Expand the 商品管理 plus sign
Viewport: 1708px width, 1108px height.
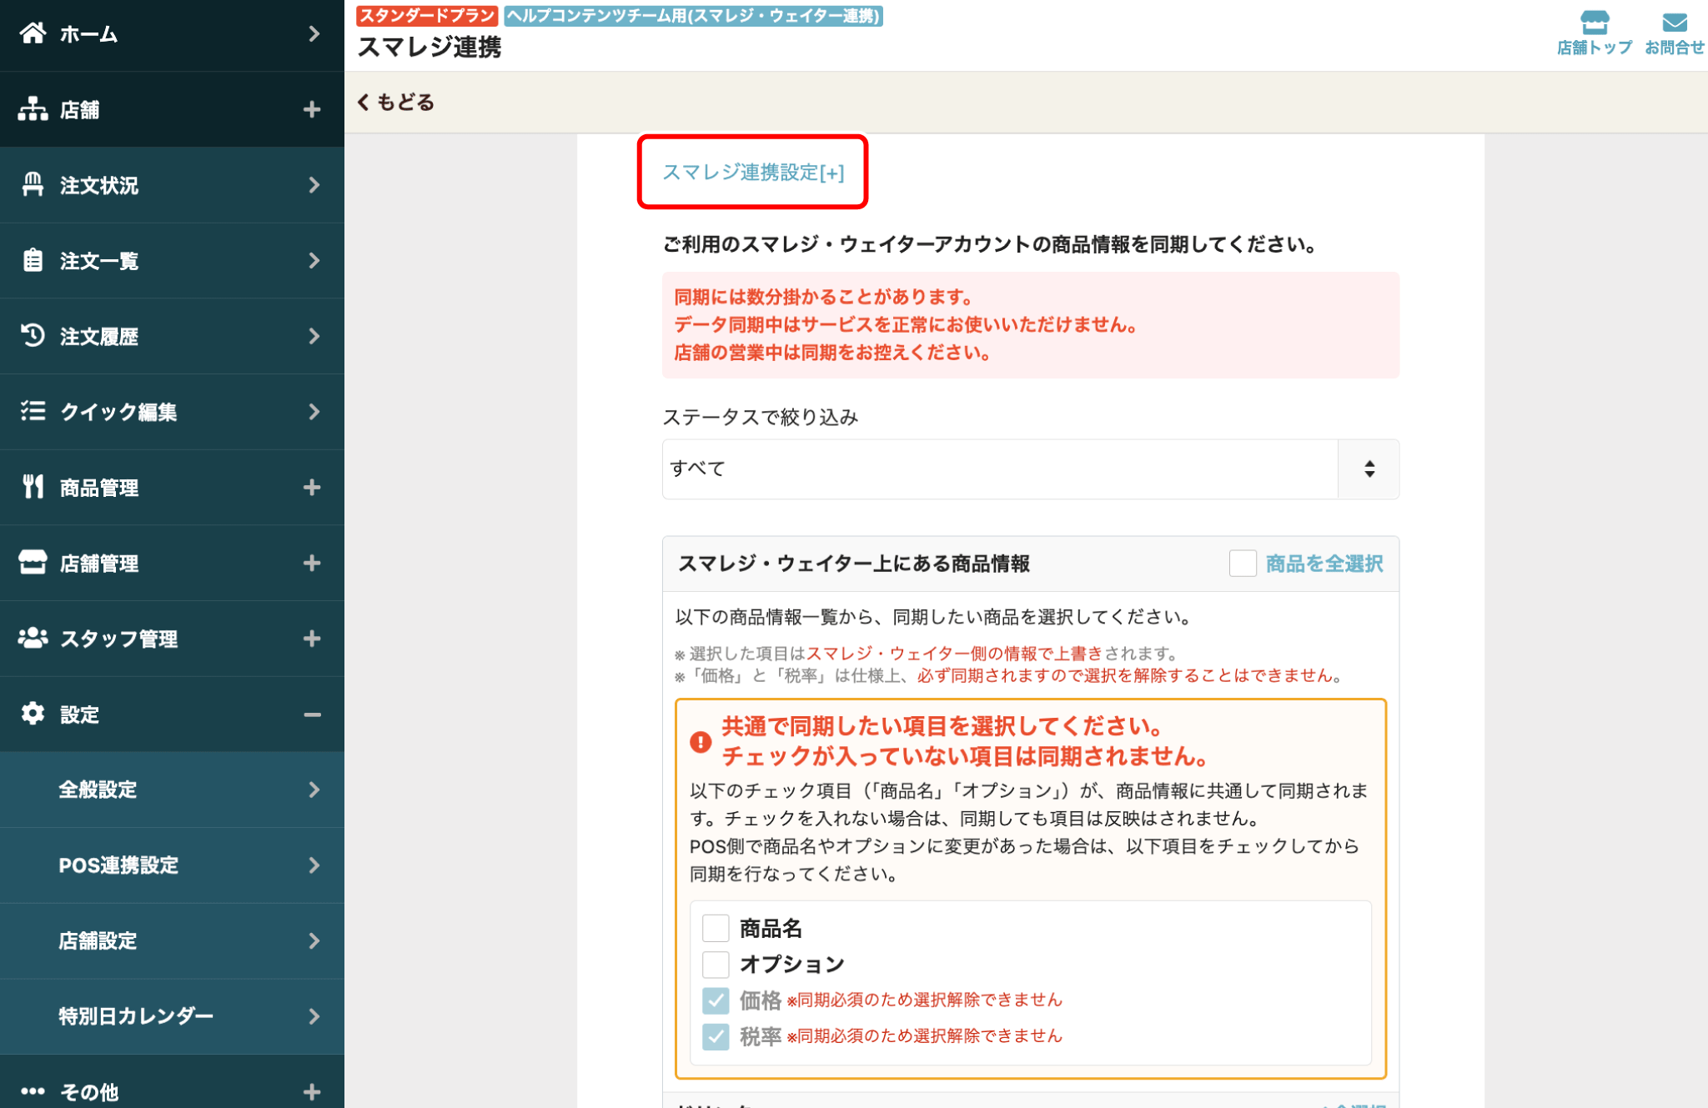(312, 487)
